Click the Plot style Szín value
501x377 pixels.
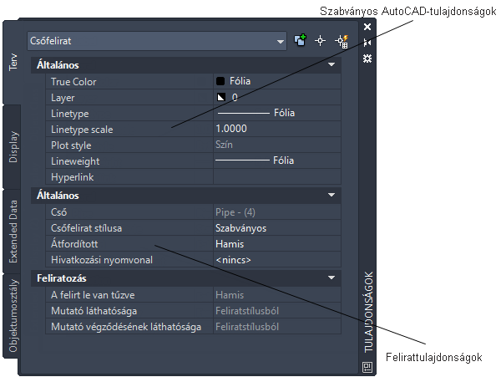(x=224, y=145)
